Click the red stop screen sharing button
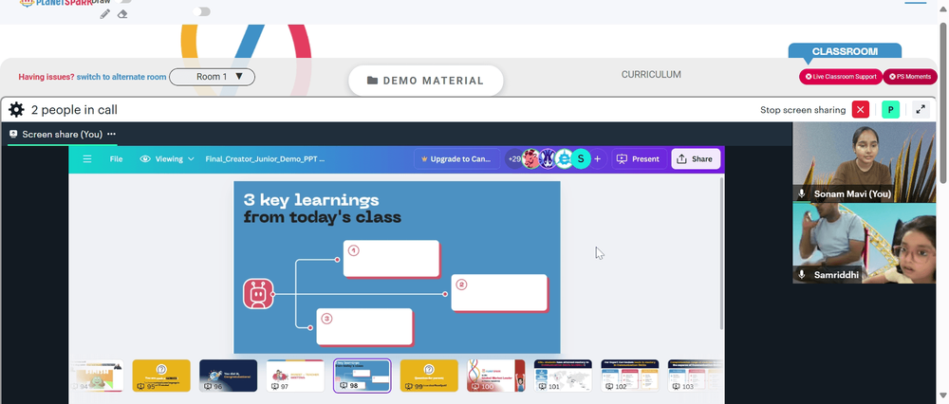This screenshot has height=404, width=949. pyautogui.click(x=860, y=109)
